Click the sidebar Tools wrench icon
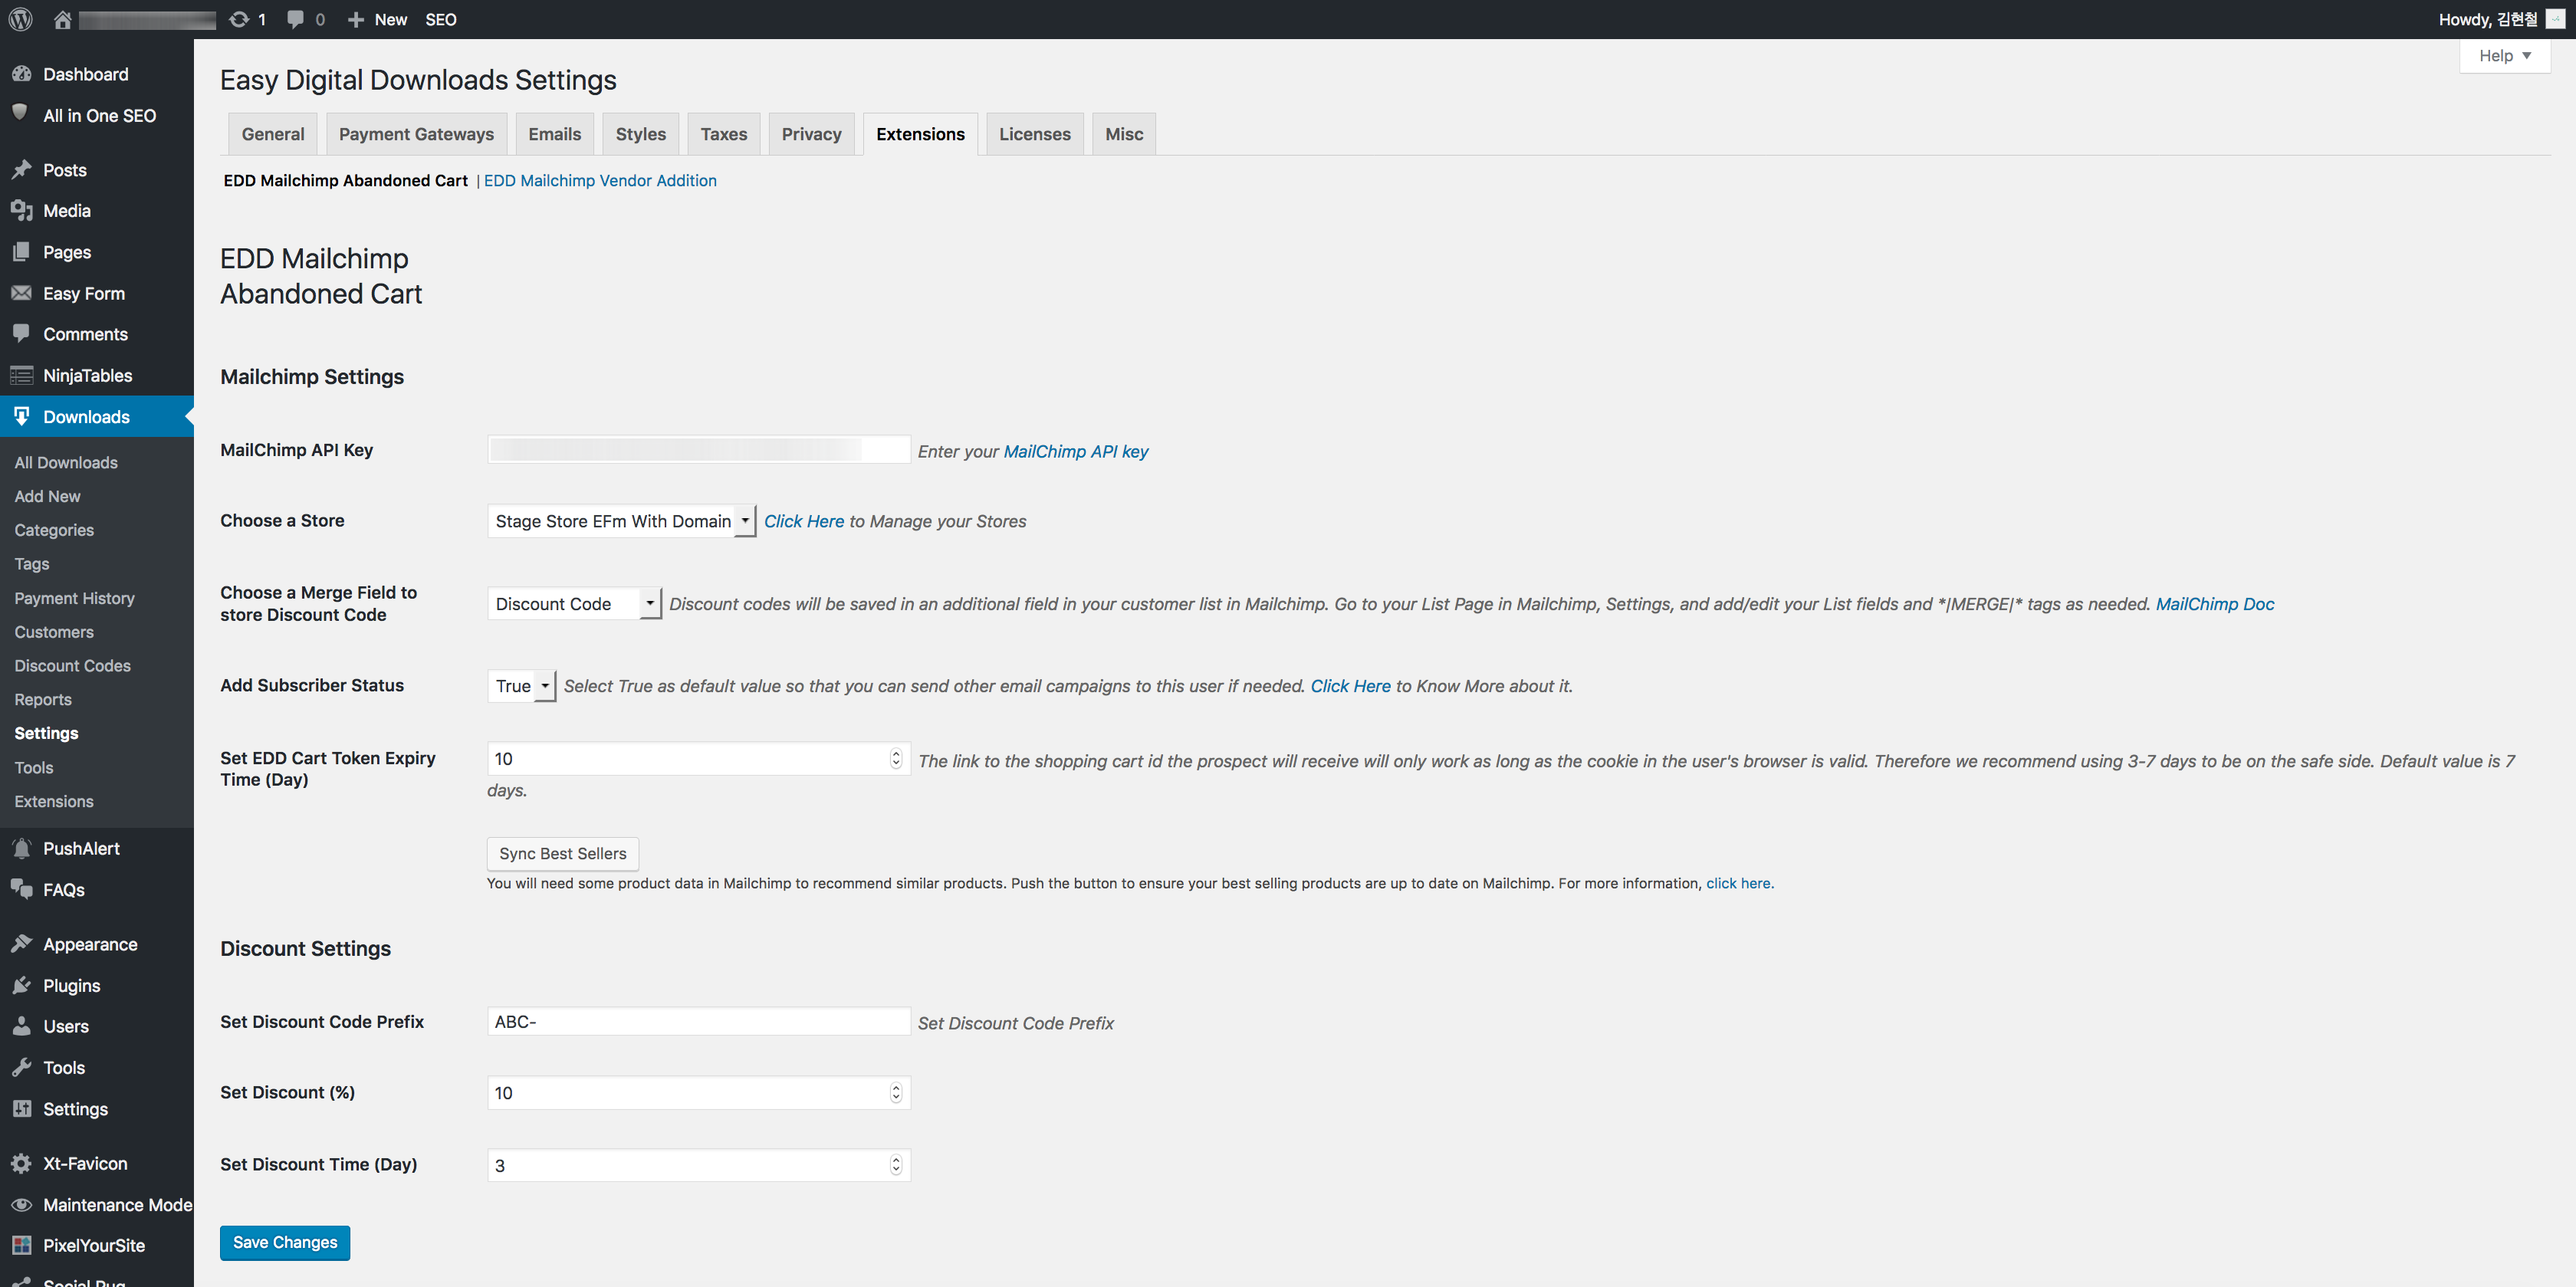The height and width of the screenshot is (1287, 2576). pos(21,1068)
